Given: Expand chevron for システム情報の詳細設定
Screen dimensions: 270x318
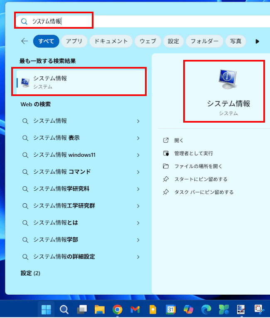Looking at the screenshot, I should tap(138, 257).
